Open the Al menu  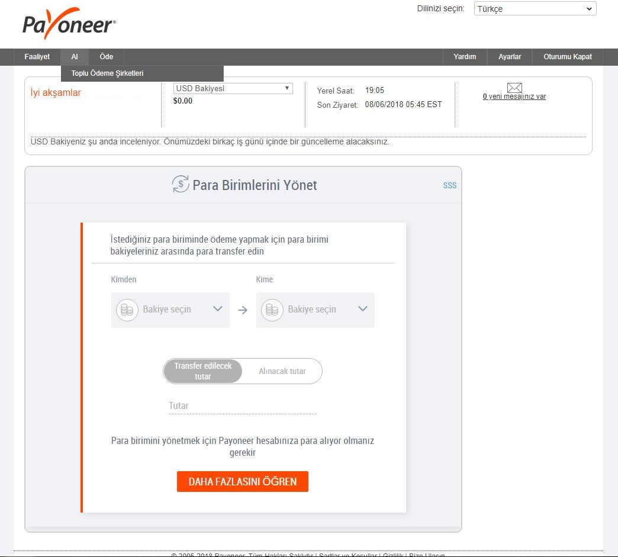point(75,57)
